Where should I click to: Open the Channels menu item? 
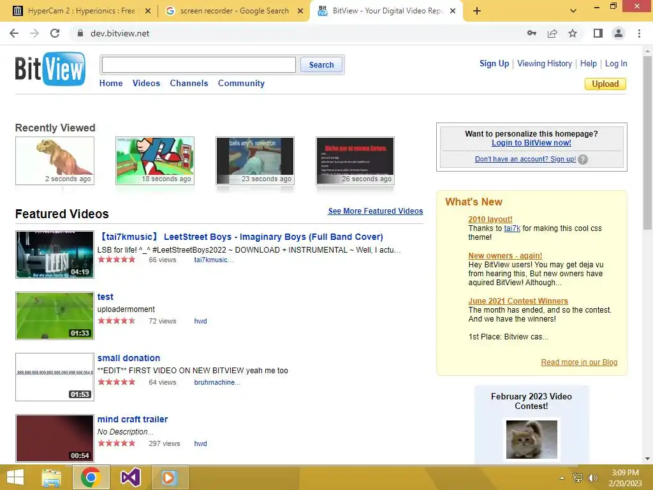click(x=189, y=84)
